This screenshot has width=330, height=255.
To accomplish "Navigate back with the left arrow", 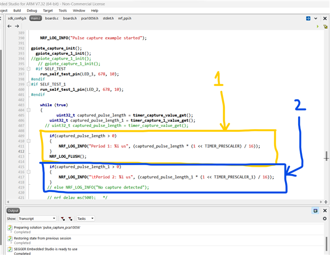I will (10, 26).
